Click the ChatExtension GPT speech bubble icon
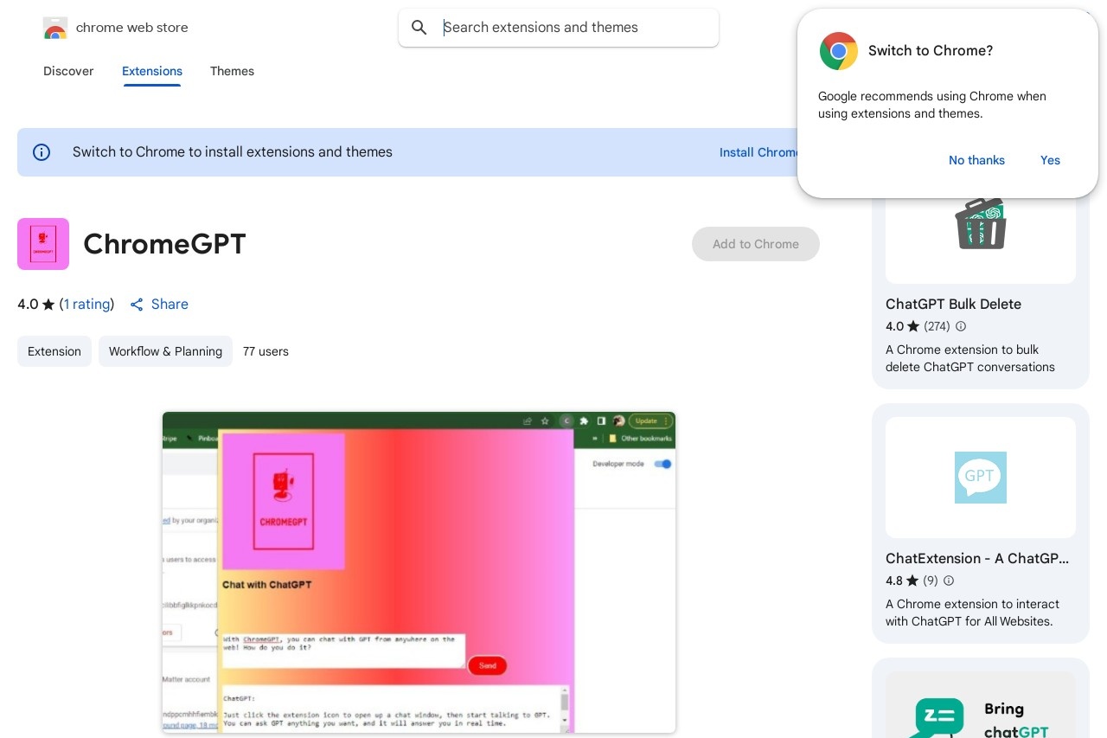Screen dimensions: 1107x738 pos(981,478)
